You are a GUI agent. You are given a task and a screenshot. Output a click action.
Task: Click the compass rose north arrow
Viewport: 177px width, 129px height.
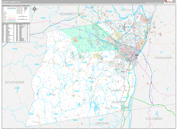[35, 9]
